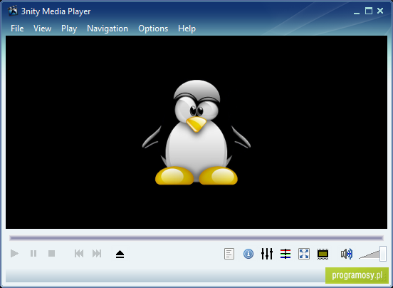Click the Pause button
Viewport: 393px width, 288px height.
pos(33,254)
